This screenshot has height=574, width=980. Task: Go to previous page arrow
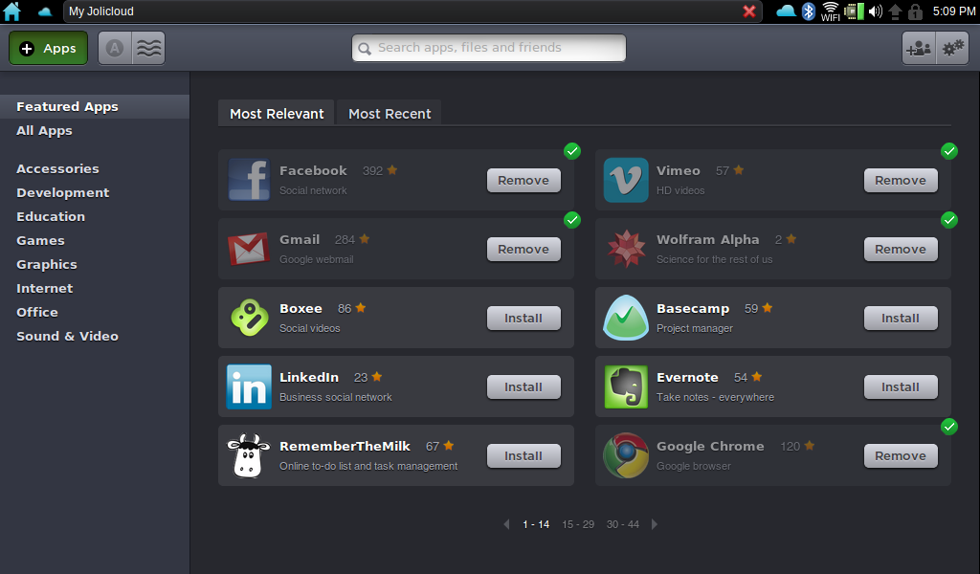coord(506,524)
